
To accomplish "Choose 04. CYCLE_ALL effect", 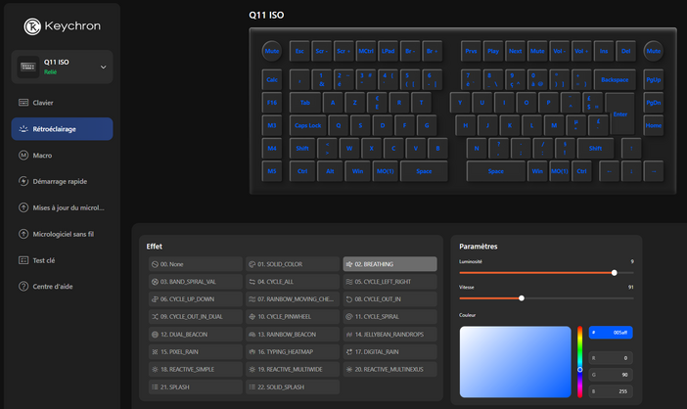I will click(x=293, y=282).
